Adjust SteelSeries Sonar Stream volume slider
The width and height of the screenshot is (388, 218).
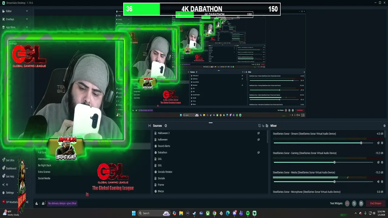pos(323,143)
